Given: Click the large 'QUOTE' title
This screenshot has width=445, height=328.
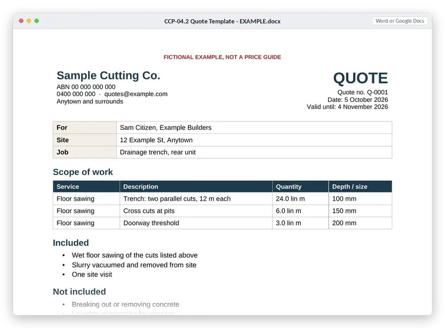Looking at the screenshot, I should (x=361, y=78).
